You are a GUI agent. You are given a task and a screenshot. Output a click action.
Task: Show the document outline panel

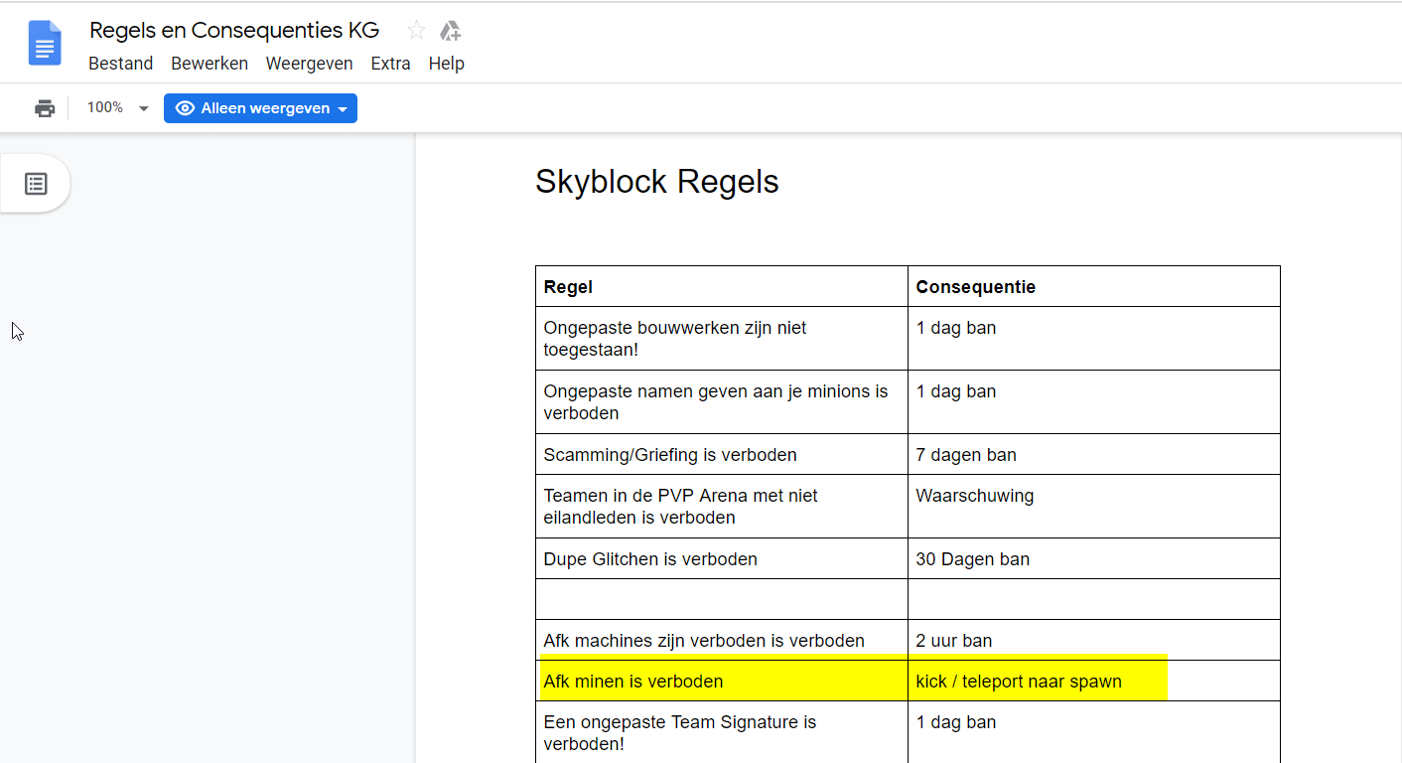click(36, 184)
